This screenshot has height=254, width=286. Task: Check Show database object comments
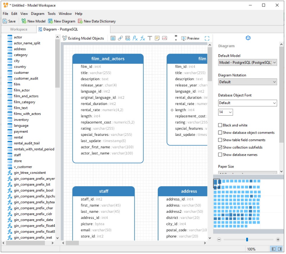pyautogui.click(x=220, y=133)
